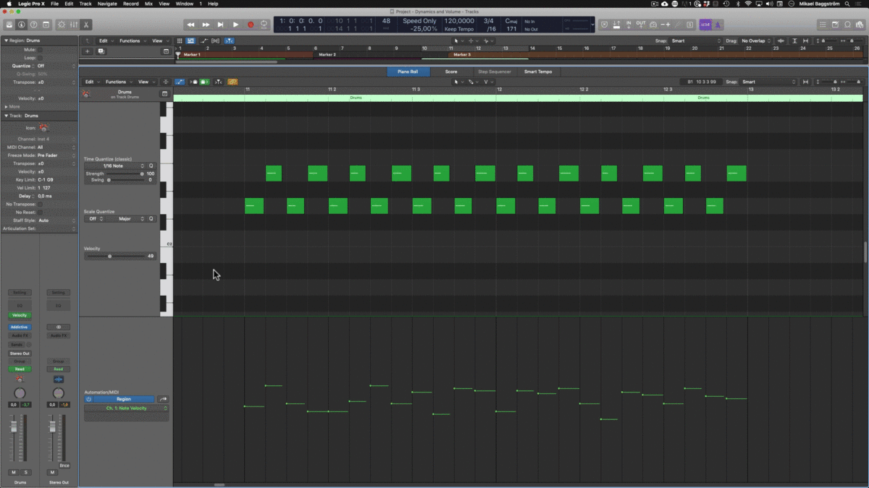The image size is (869, 488).
Task: Toggle MIDI Draw automation button in Piano Roll
Action: pos(179,82)
